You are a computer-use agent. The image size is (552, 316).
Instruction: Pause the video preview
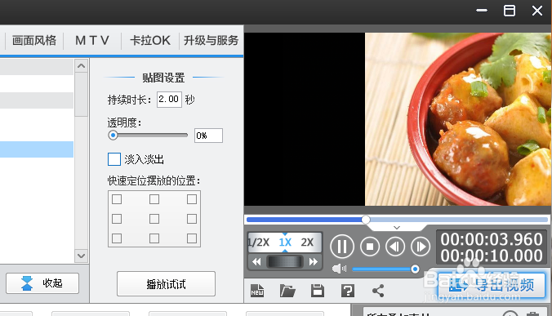tap(342, 247)
